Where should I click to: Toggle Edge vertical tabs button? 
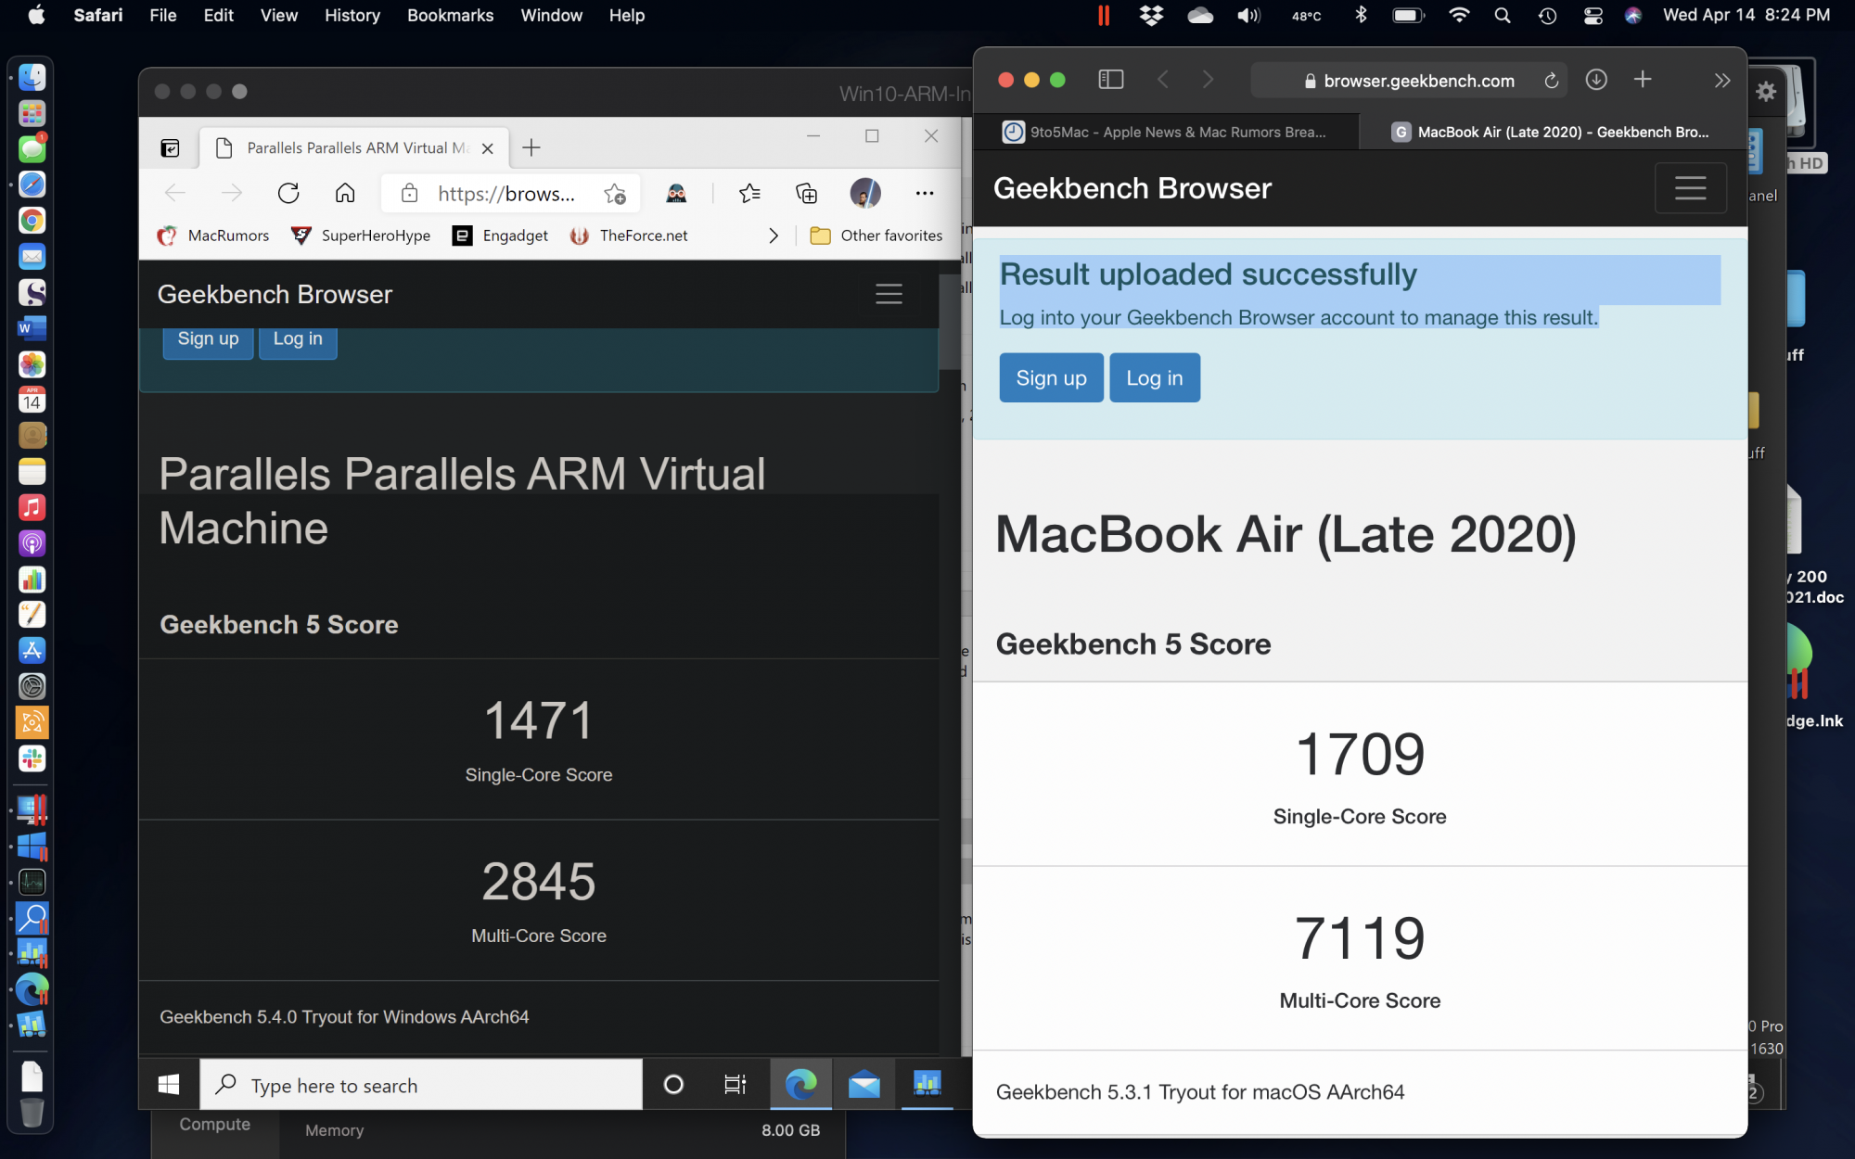(x=170, y=147)
